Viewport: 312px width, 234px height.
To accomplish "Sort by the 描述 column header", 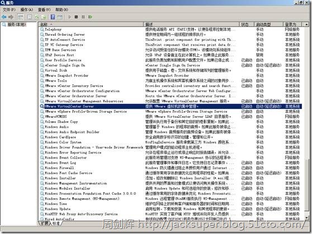I will 191,25.
